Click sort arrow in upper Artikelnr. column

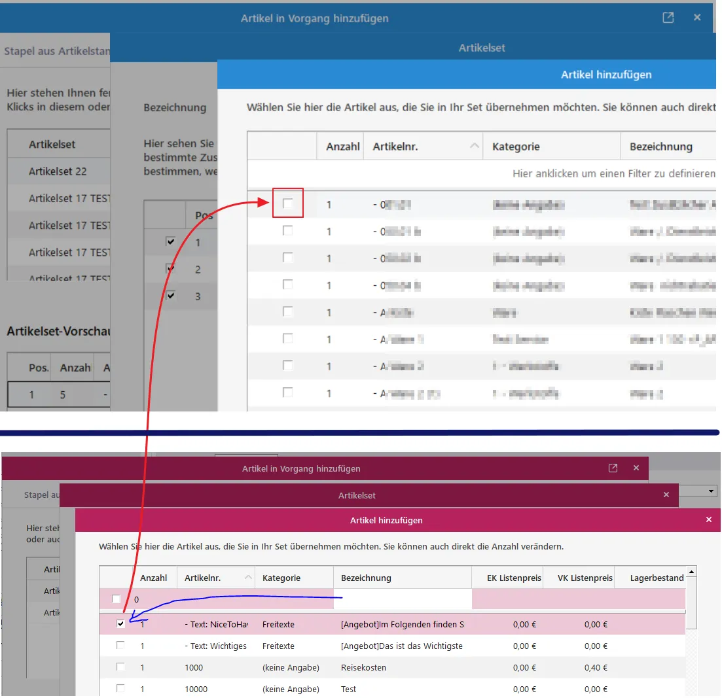[475, 147]
